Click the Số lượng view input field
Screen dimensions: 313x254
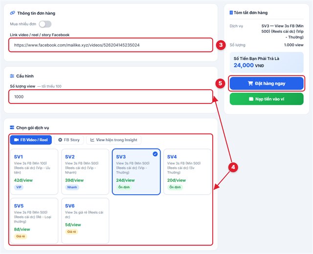pyautogui.click(x=111, y=97)
